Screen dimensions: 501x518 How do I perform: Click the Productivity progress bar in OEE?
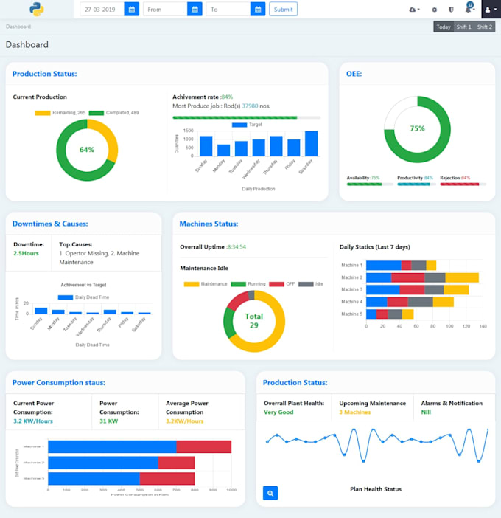point(416,184)
